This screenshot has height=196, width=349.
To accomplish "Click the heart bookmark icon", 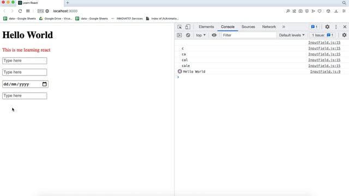I will click(320, 11).
